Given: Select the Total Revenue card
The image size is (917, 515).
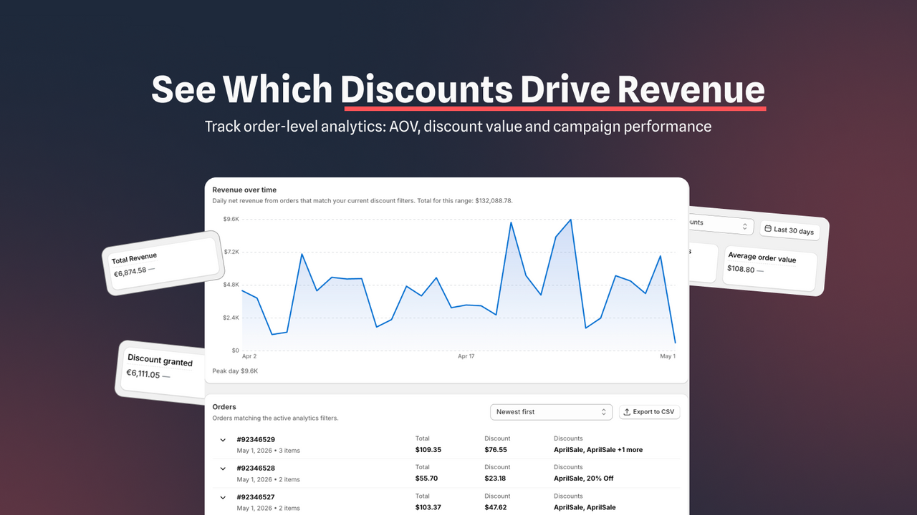Looking at the screenshot, I should tap(165, 265).
